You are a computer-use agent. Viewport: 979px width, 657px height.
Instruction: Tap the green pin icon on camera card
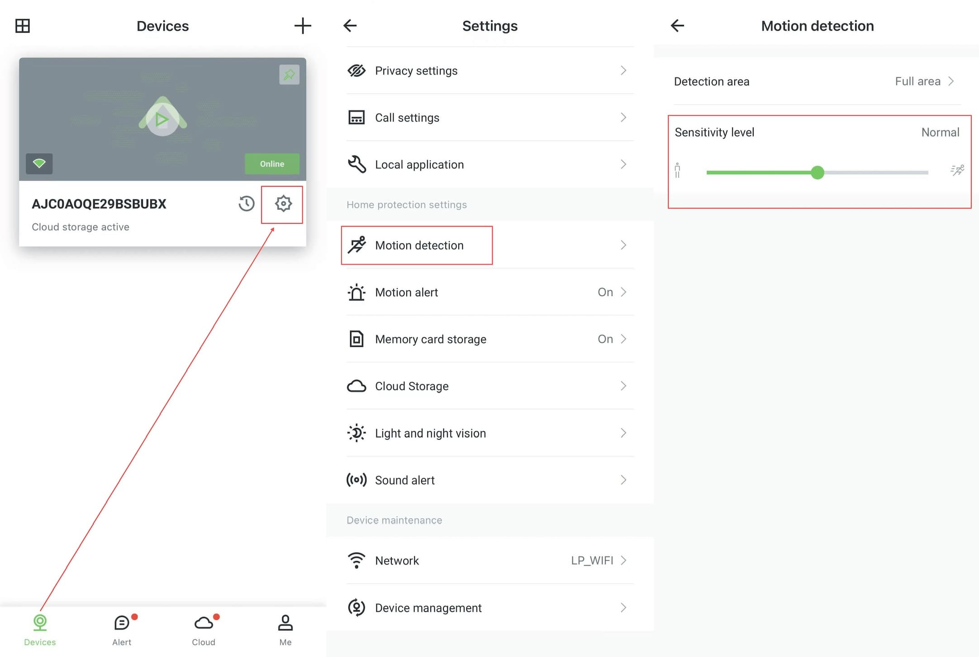tap(289, 75)
